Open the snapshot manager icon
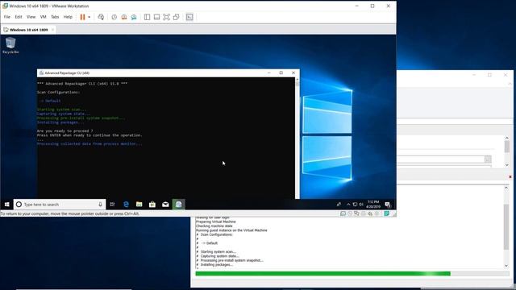 pyautogui.click(x=134, y=17)
